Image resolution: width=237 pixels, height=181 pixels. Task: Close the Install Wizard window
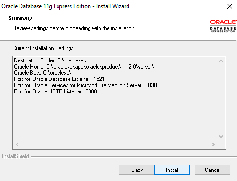click(230, 6)
